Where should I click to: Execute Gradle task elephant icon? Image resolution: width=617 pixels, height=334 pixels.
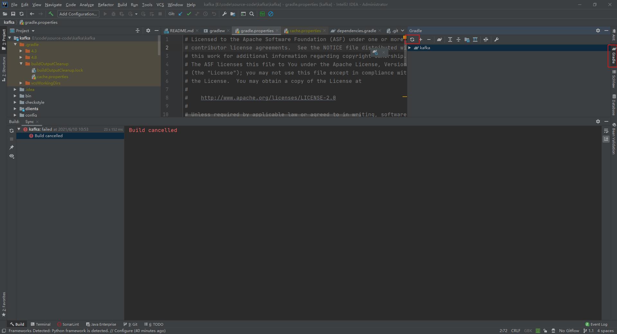[x=439, y=40]
